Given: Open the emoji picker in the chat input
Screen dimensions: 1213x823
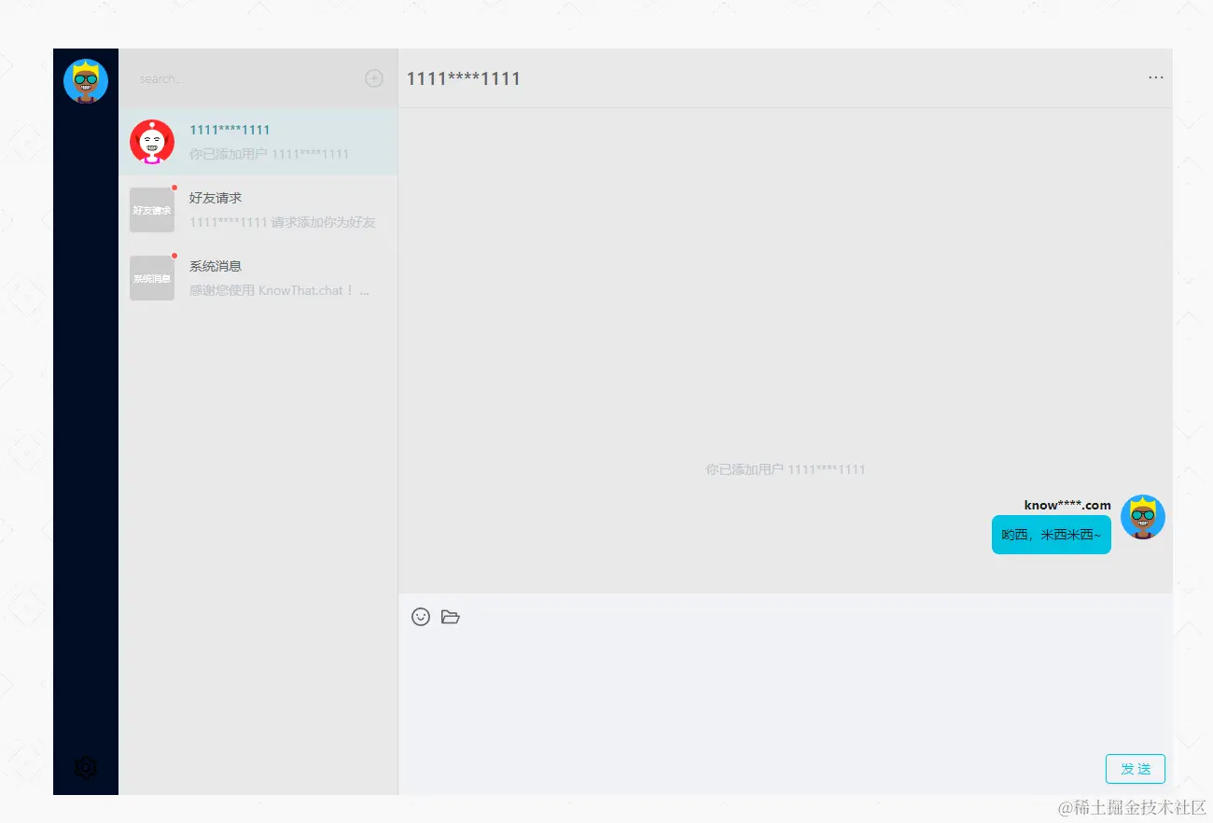Looking at the screenshot, I should 421,617.
